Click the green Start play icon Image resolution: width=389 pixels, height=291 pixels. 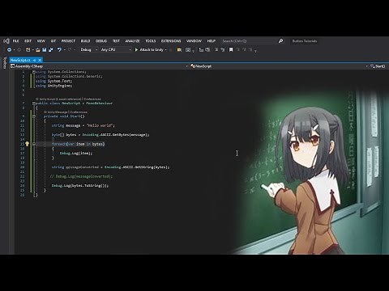click(136, 50)
